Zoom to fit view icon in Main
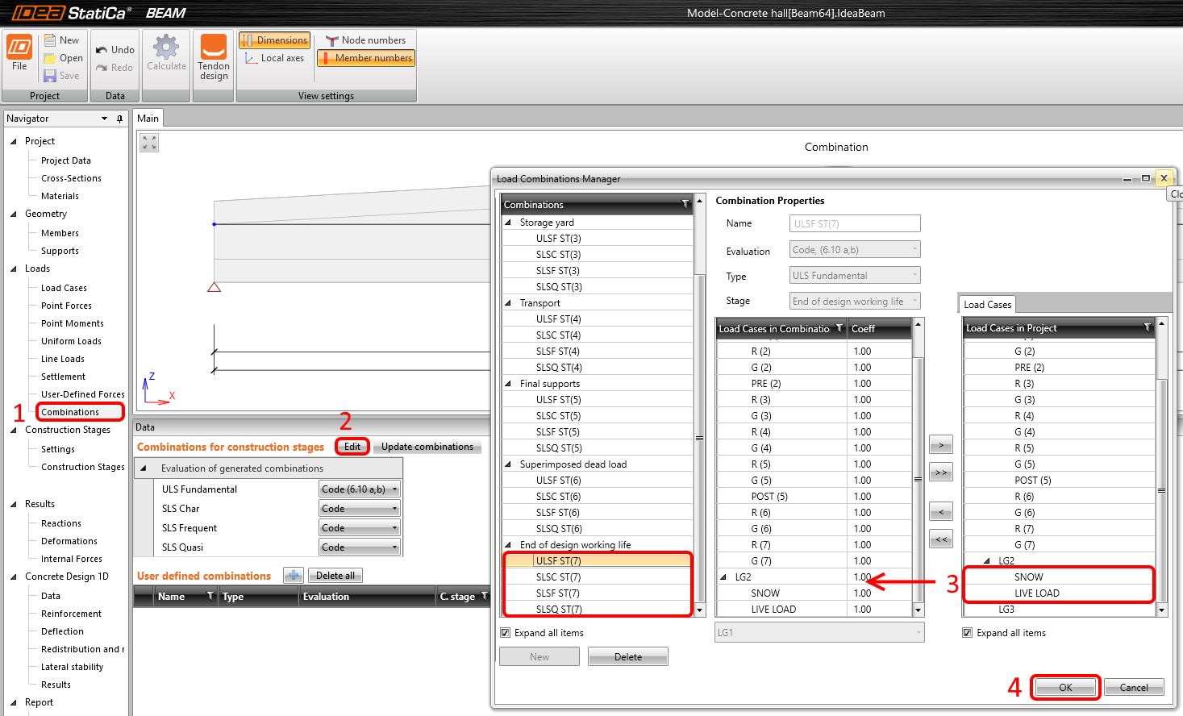The image size is (1183, 716). pos(149,143)
